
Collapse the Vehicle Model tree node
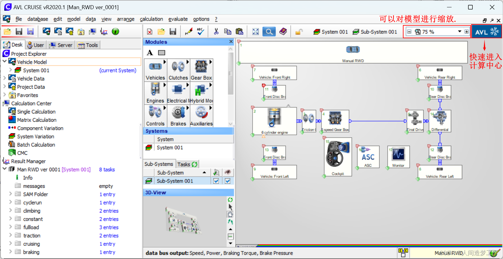coord(5,61)
